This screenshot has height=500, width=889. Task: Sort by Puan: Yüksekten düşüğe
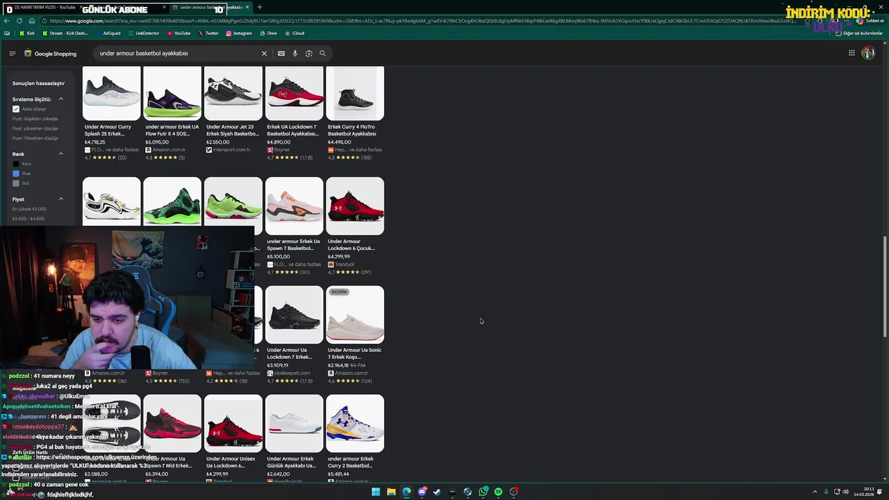coord(35,138)
